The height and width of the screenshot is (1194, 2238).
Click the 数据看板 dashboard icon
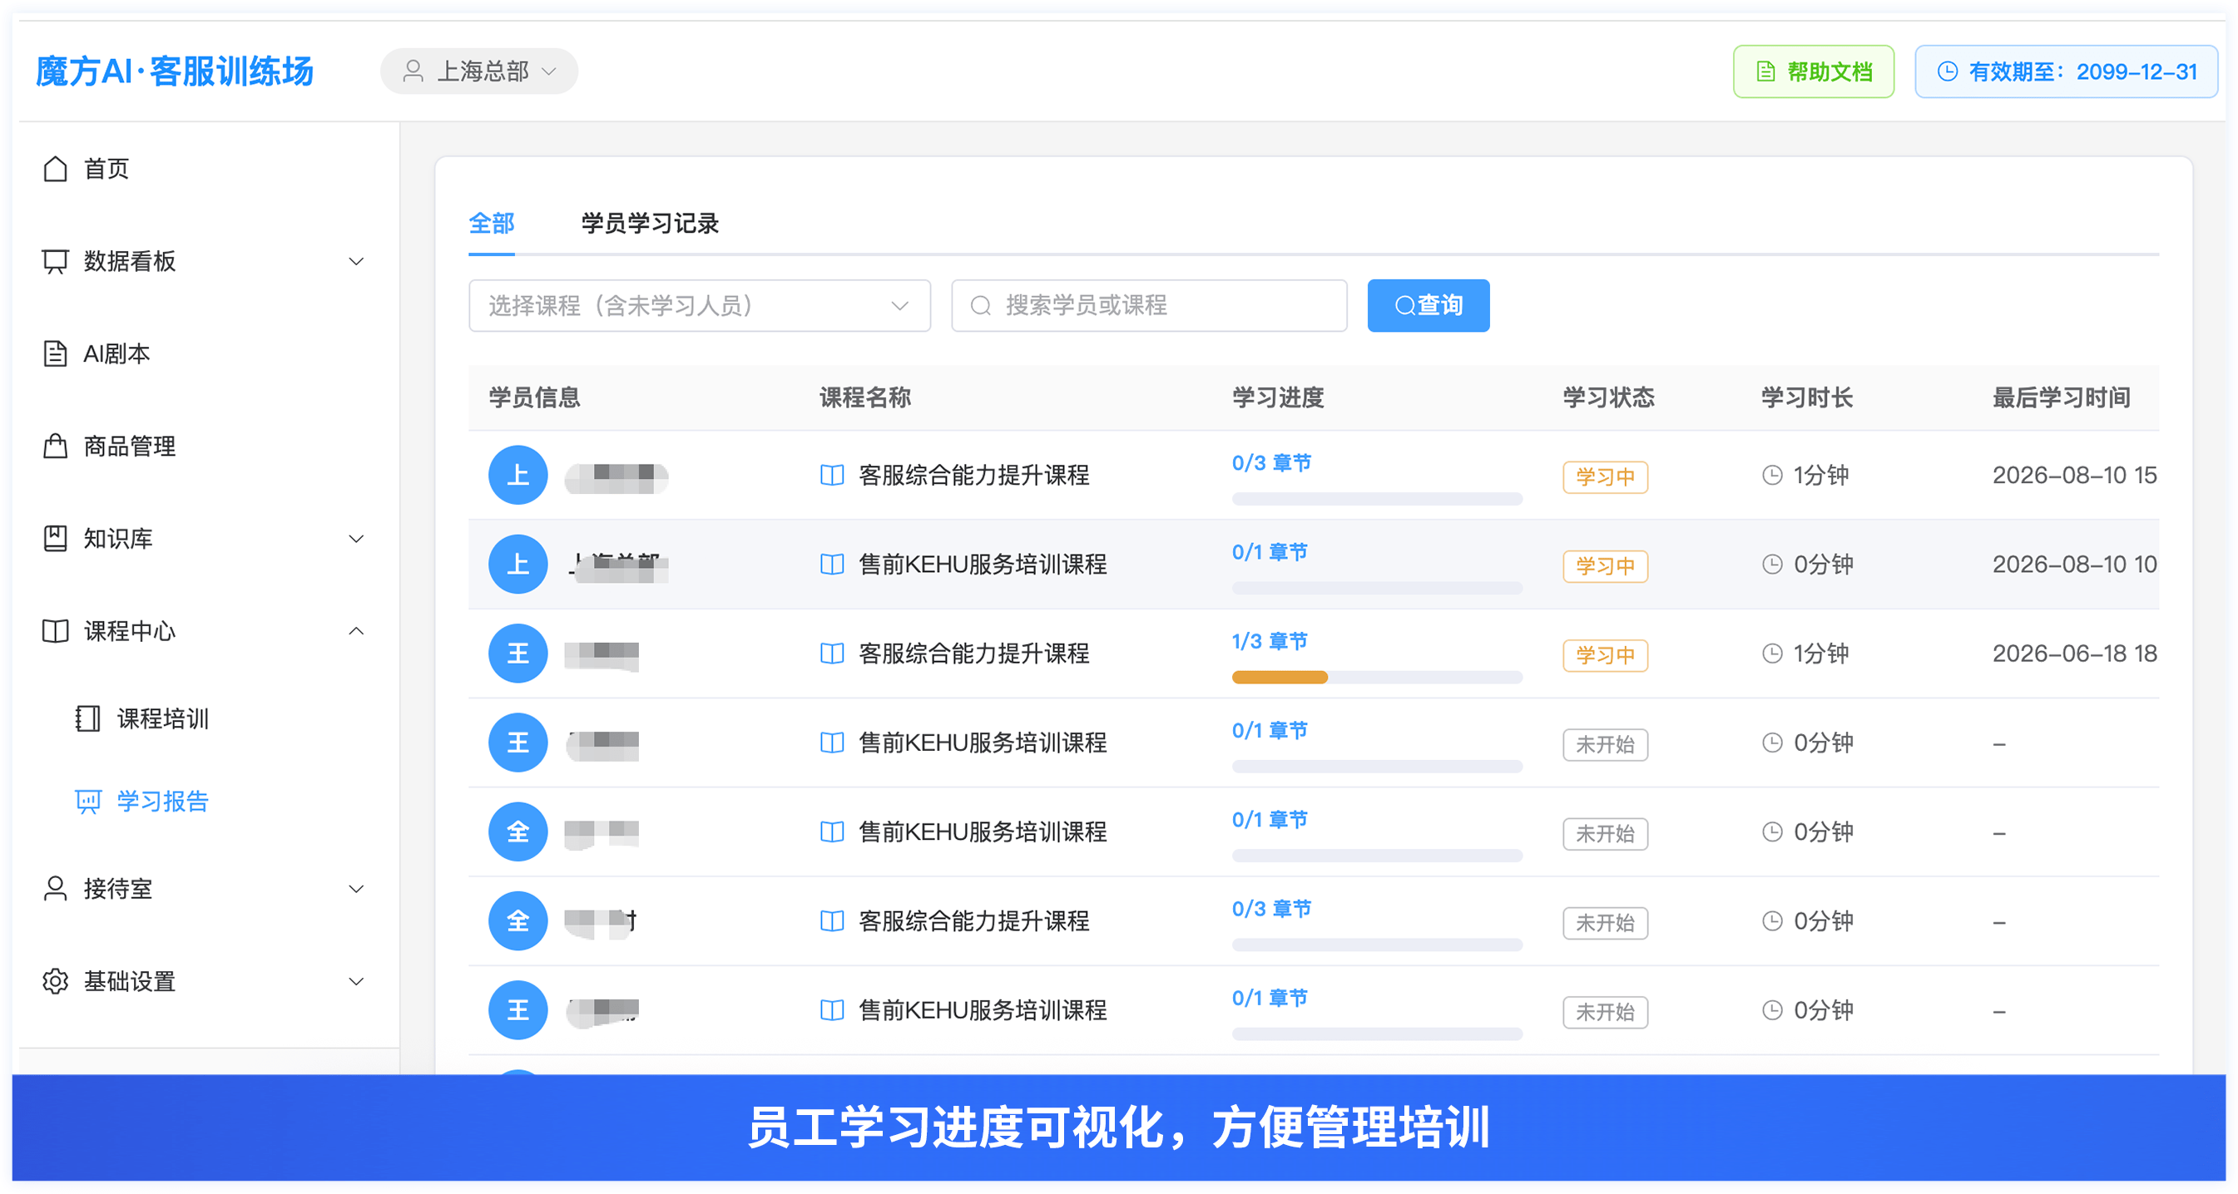click(x=56, y=261)
